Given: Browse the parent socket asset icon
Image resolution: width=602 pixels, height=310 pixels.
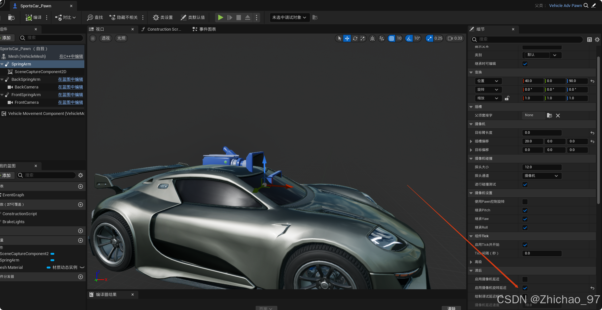Looking at the screenshot, I should pyautogui.click(x=550, y=116).
